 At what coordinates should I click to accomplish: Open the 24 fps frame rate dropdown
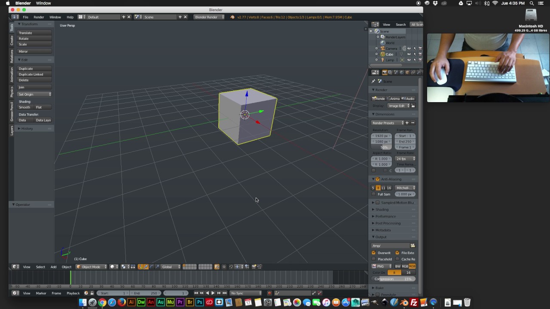(x=405, y=159)
